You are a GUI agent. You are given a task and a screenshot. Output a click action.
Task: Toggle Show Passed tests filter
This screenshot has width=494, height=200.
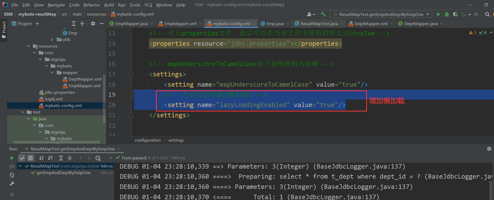pos(22,158)
